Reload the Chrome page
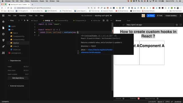183x103 pixels. [8, 8]
